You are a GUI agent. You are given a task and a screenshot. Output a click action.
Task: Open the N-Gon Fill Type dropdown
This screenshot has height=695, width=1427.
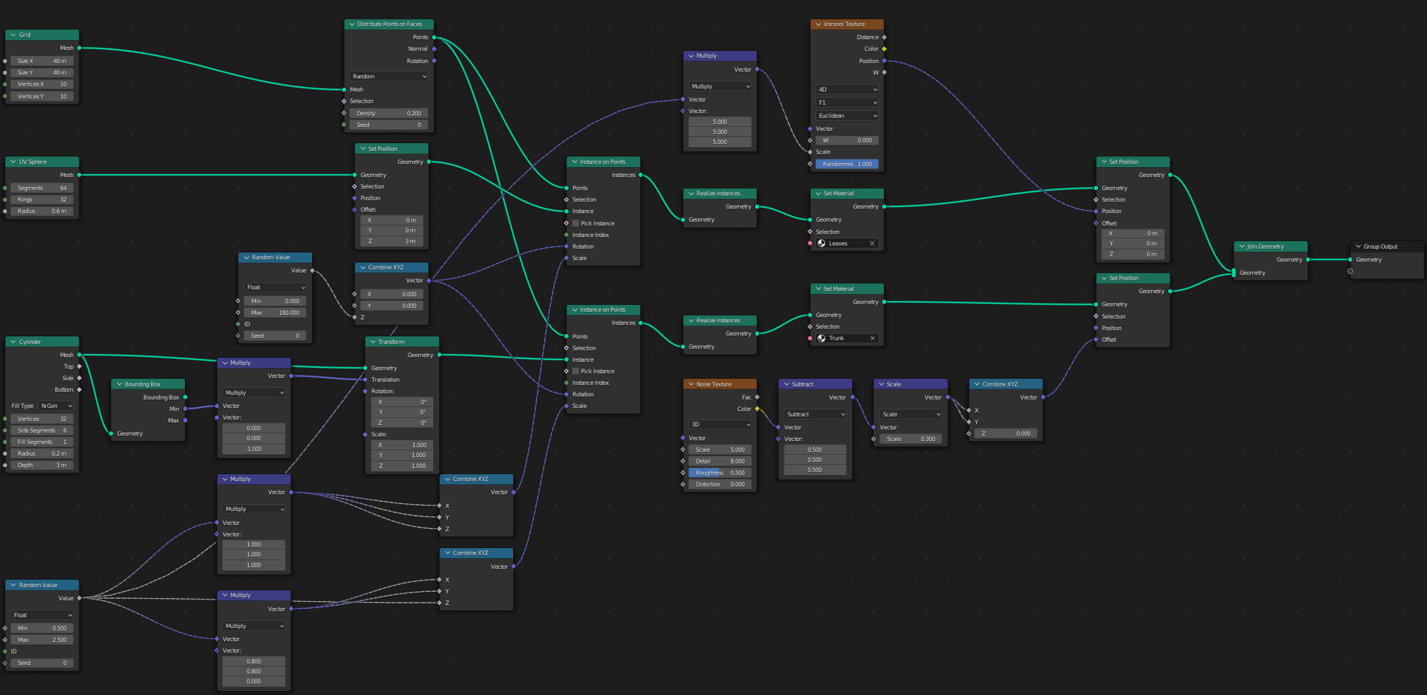[x=56, y=406]
